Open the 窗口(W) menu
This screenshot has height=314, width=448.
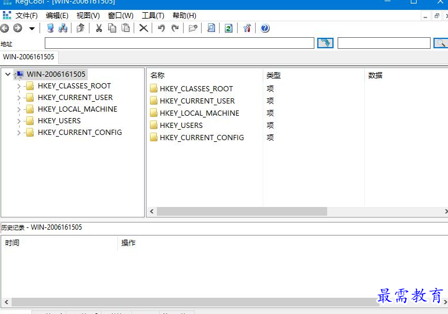coord(121,16)
